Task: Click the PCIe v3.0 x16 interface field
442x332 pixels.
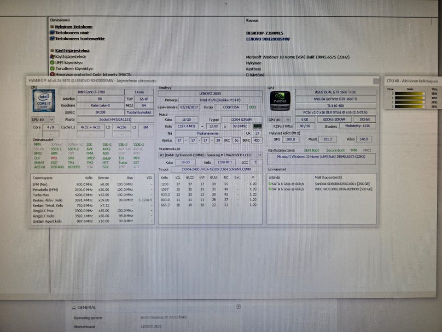Action: point(336,113)
